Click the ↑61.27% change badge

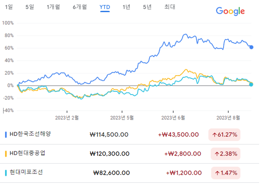(224, 135)
